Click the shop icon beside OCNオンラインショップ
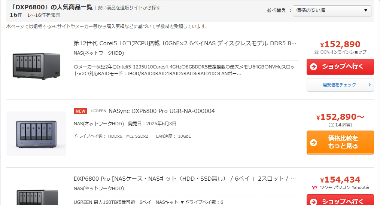Image resolution: width=380 pixels, height=205 pixels. coord(316,52)
